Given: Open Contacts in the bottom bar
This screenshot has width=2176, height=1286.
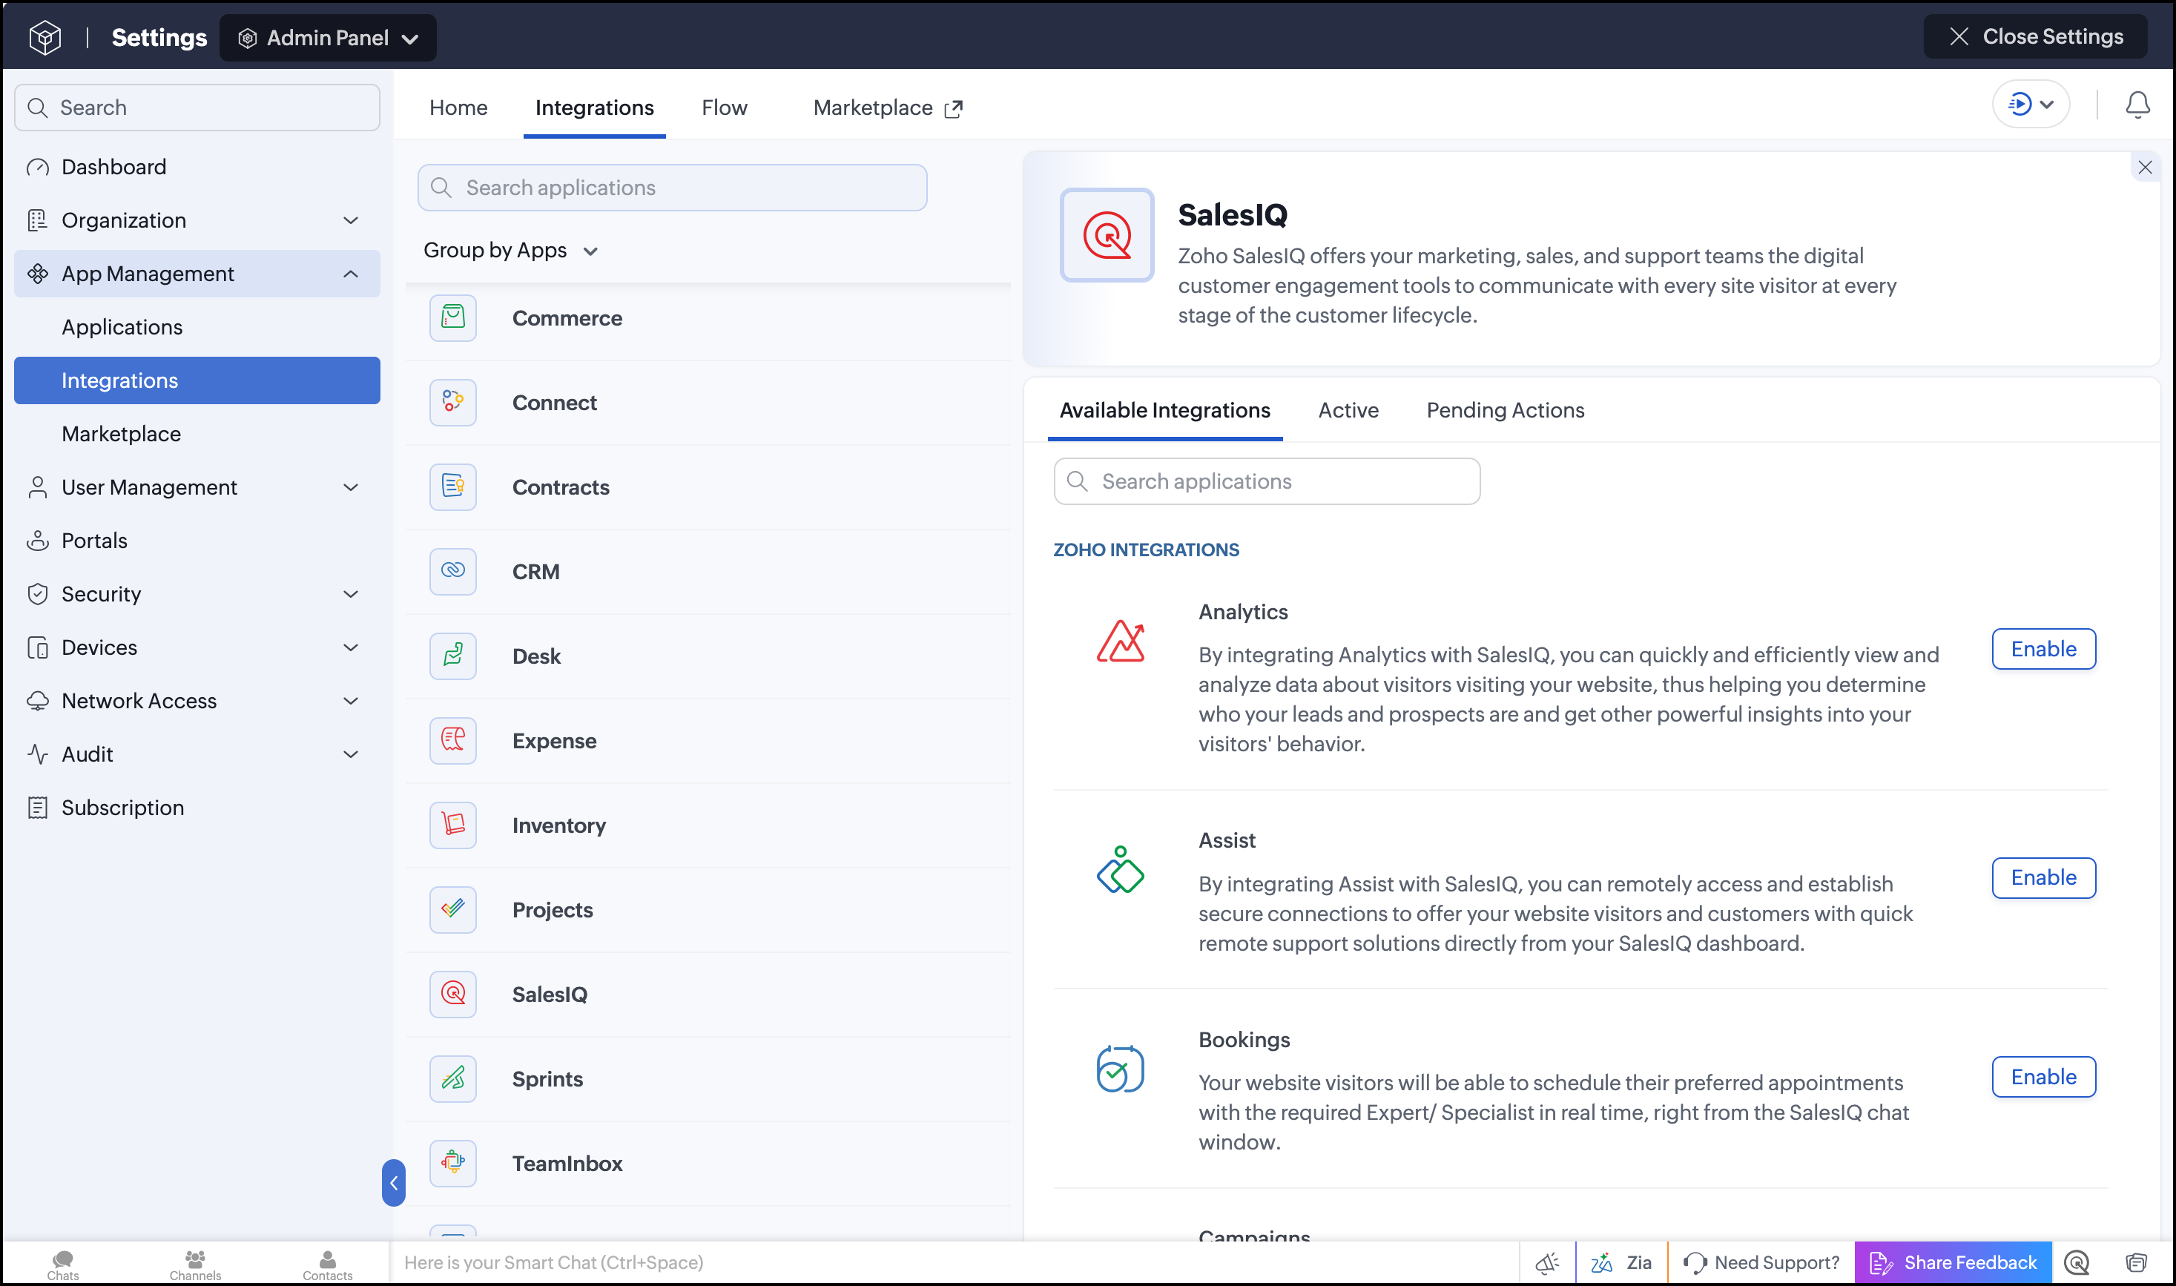Looking at the screenshot, I should pos(328,1264).
